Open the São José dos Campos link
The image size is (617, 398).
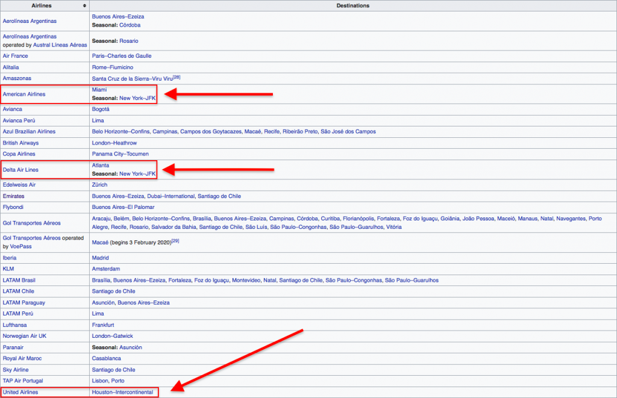pyautogui.click(x=348, y=131)
